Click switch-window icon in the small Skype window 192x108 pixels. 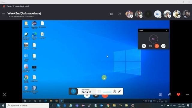[x=163, y=46]
